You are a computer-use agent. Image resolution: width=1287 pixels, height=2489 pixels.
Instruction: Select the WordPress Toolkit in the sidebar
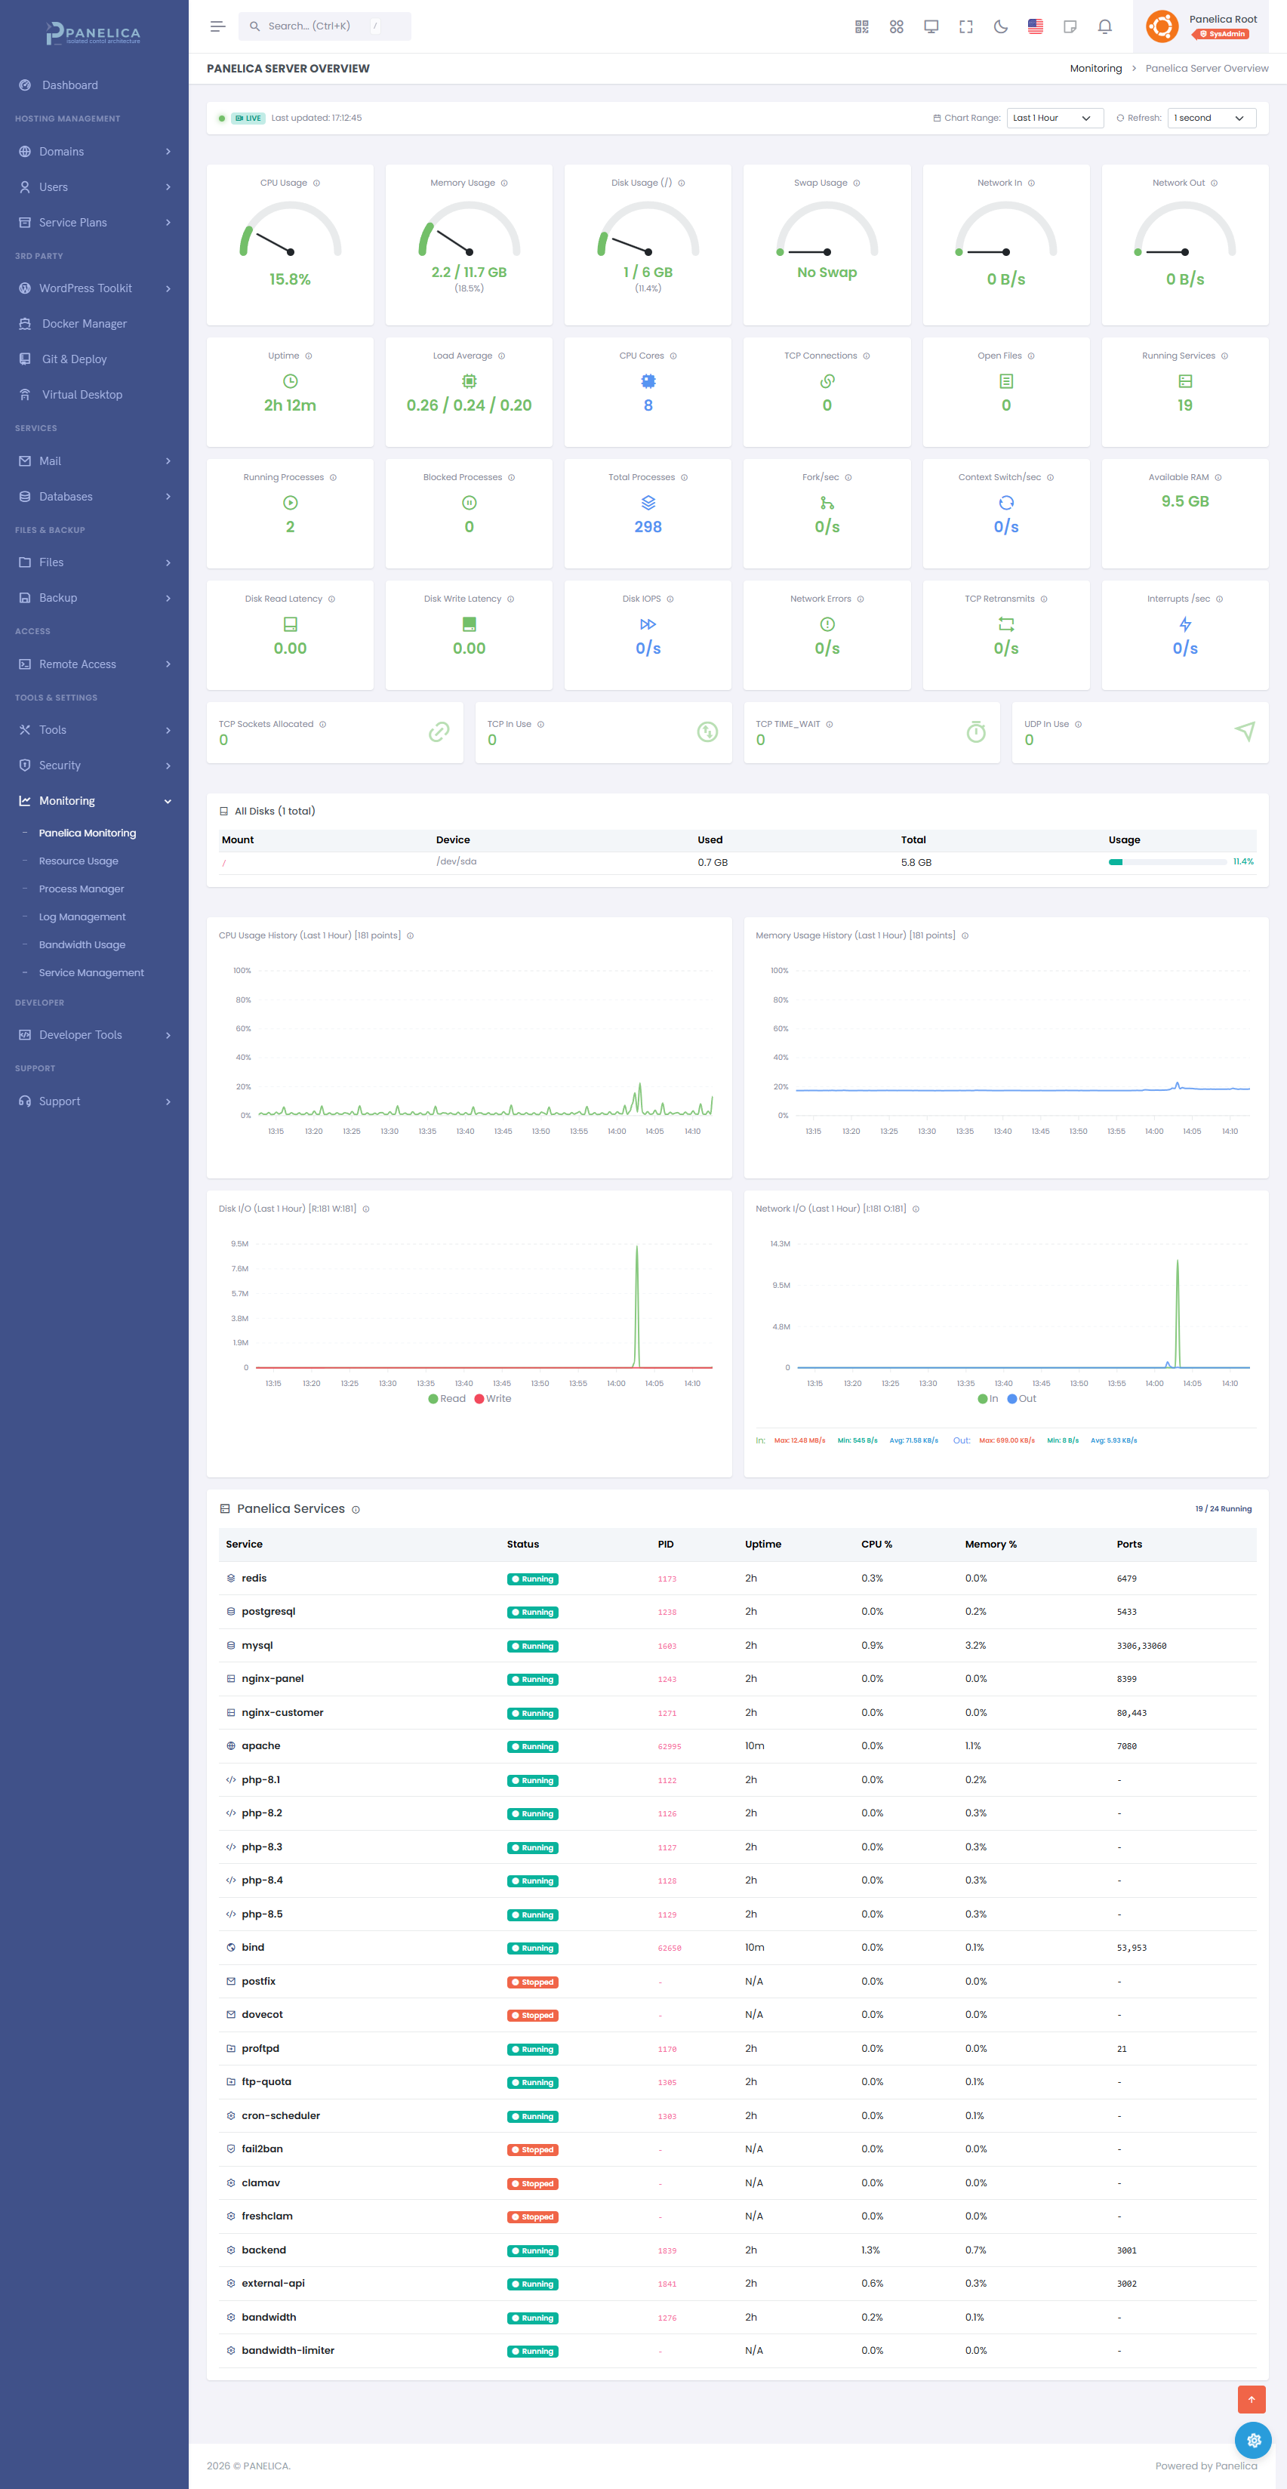tap(85, 288)
